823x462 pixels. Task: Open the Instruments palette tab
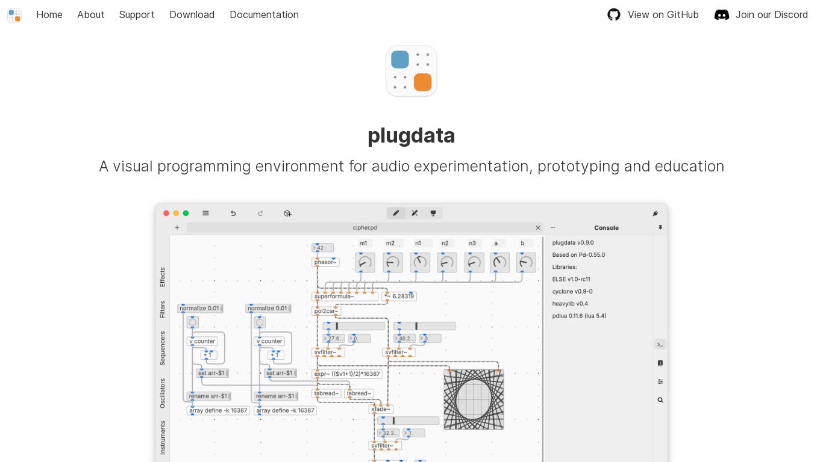tap(162, 438)
